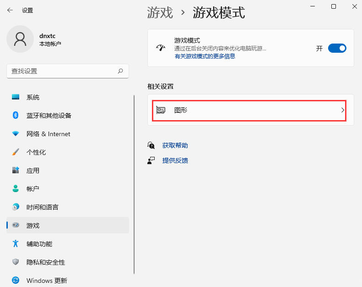
Task: Open 有关游戏模式的更多信息 link
Action: tap(205, 56)
